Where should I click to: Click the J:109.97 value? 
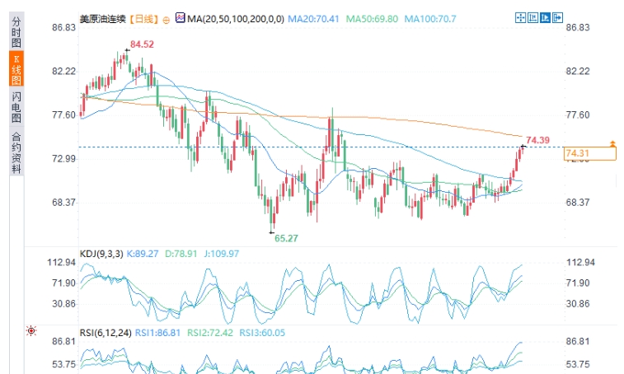click(x=222, y=254)
